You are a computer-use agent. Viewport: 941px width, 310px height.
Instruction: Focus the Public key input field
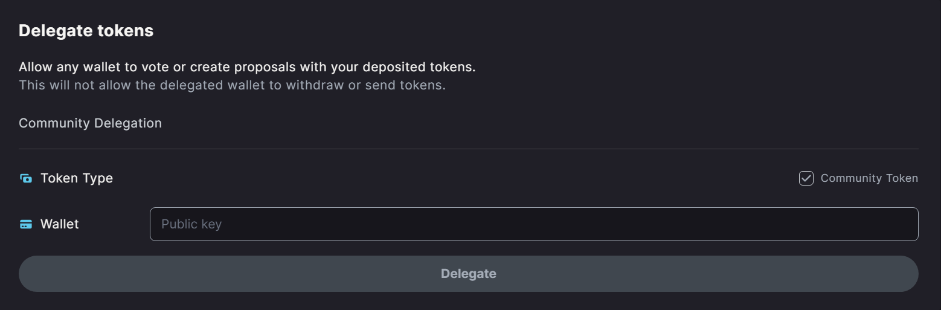[534, 224]
